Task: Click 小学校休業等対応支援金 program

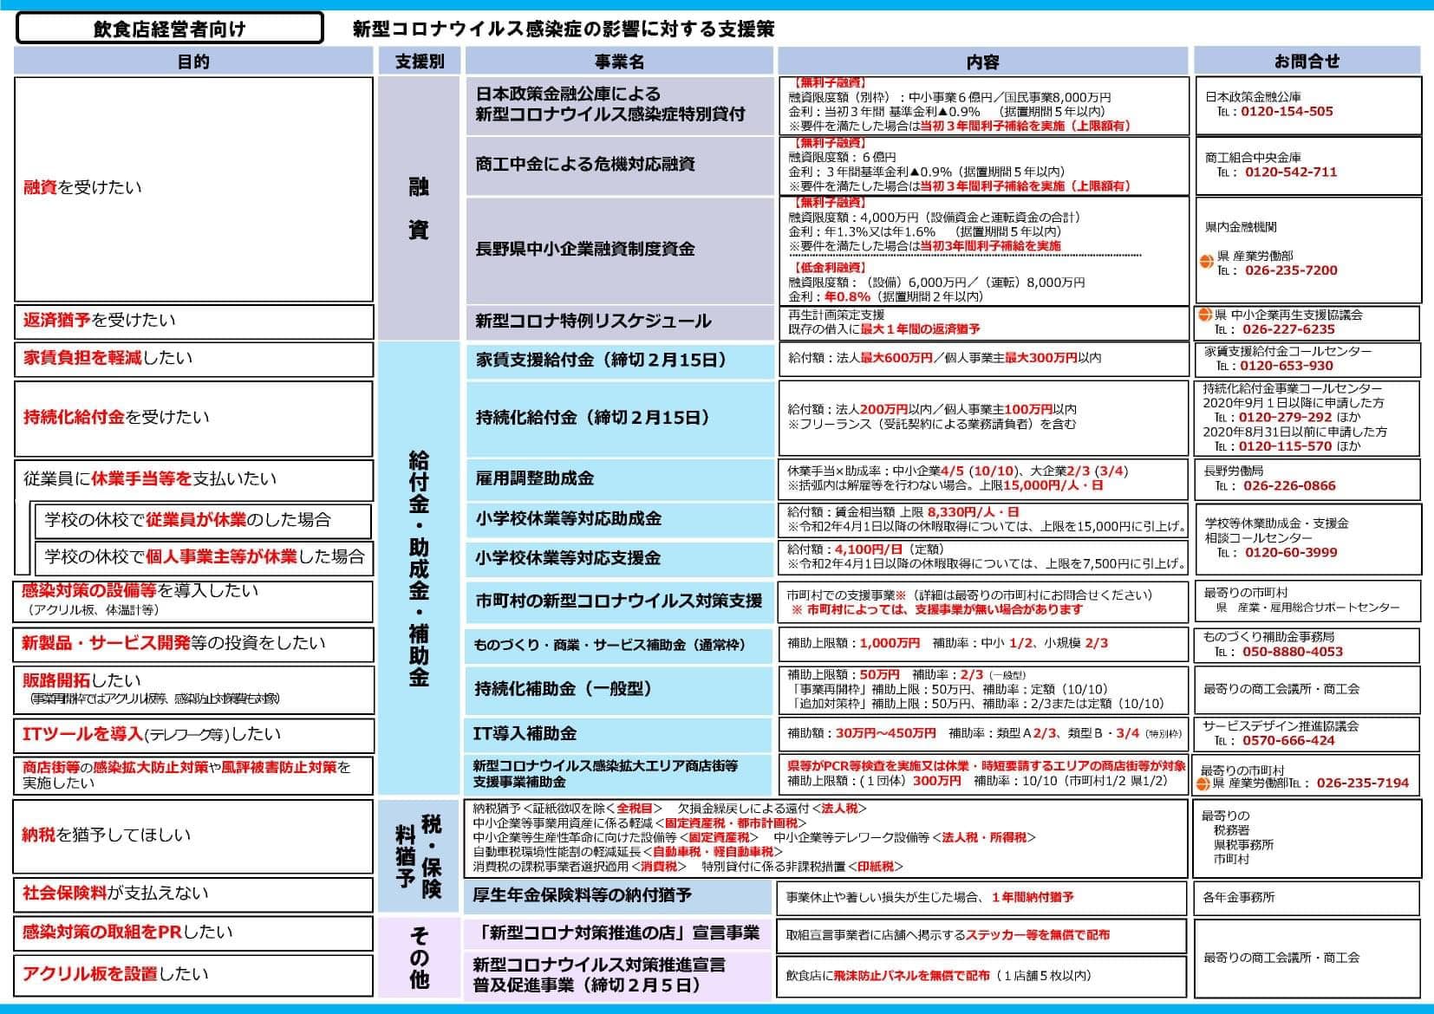Action: (x=619, y=559)
